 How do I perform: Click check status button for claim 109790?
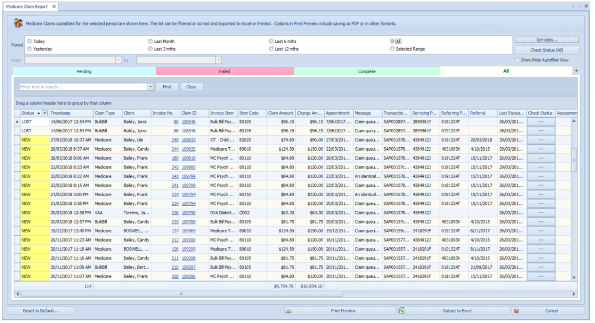click(x=541, y=213)
